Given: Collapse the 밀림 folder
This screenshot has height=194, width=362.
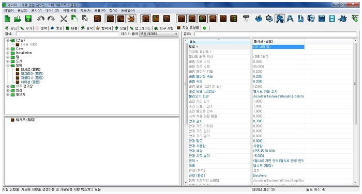Looking at the screenshot, I should [8, 66].
